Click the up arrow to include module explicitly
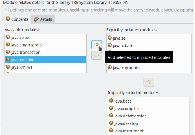195x135 pixels. (x=149, y=82)
